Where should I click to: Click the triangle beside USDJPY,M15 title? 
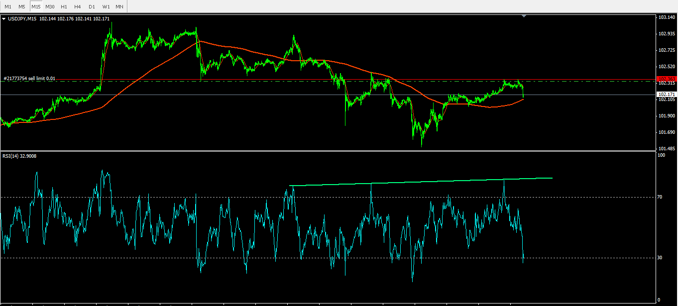pos(4,19)
